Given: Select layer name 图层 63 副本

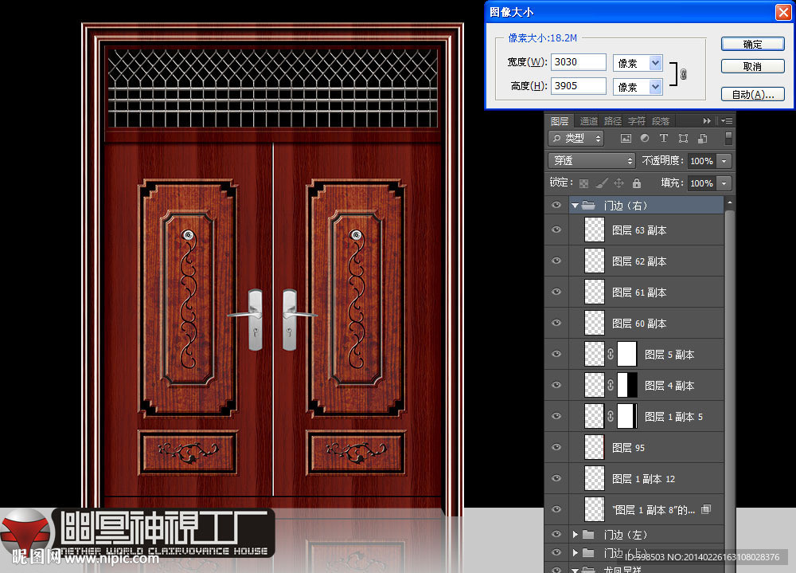Looking at the screenshot, I should point(639,230).
